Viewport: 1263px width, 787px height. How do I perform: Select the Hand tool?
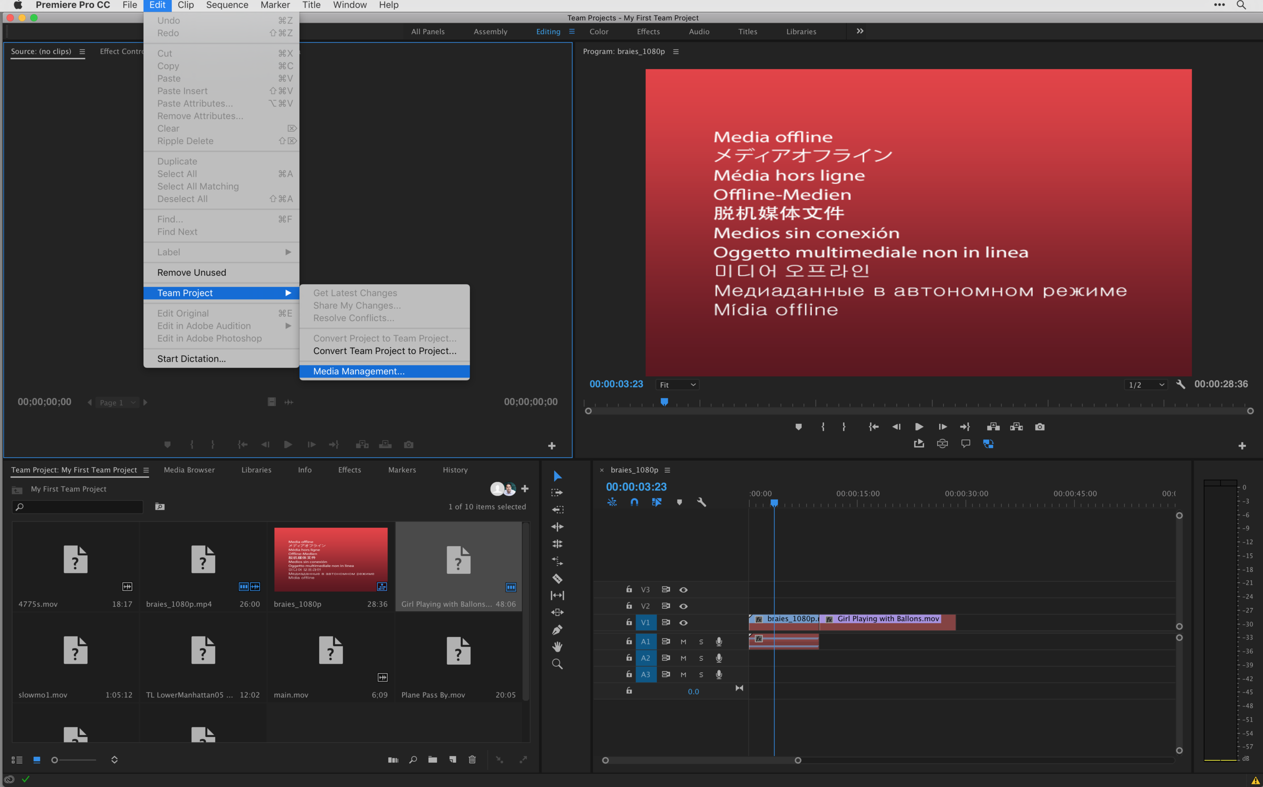point(557,647)
